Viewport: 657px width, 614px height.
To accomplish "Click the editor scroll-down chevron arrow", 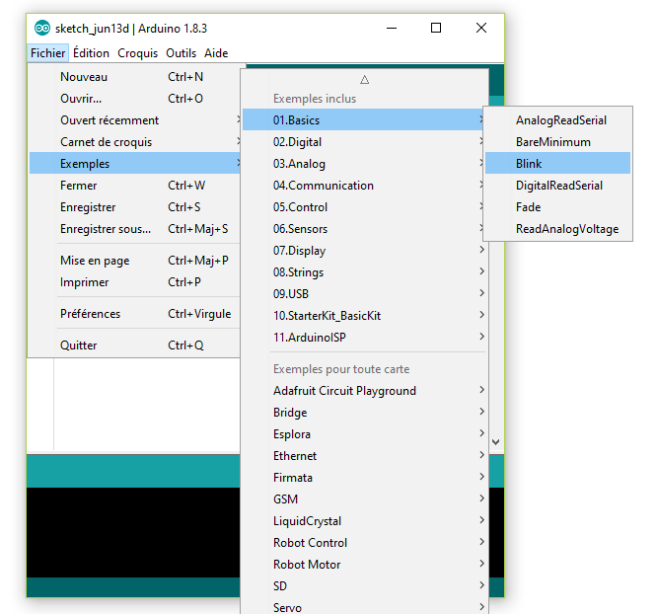I will pos(495,441).
